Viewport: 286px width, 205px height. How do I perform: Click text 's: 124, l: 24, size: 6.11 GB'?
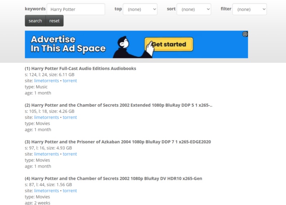pyautogui.click(x=50, y=75)
